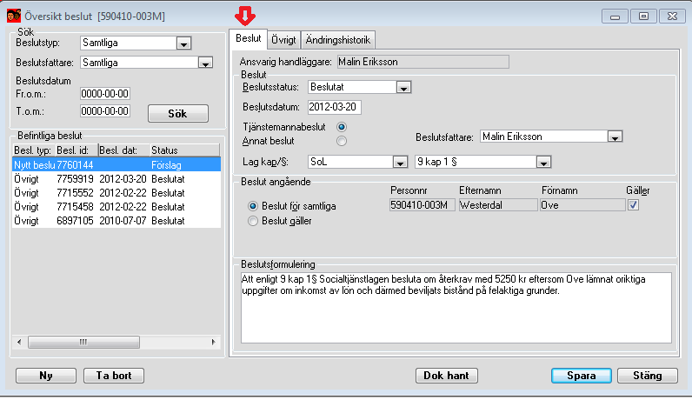Click the Stäng button
Screen dimensions: 692x400
click(648, 376)
